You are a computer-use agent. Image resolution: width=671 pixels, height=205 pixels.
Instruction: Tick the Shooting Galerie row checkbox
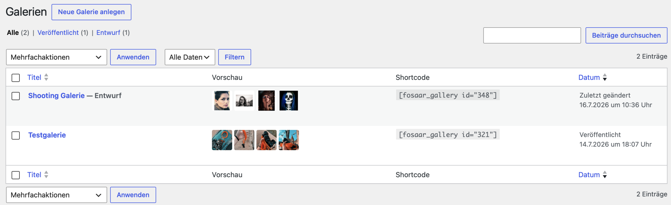click(x=16, y=96)
